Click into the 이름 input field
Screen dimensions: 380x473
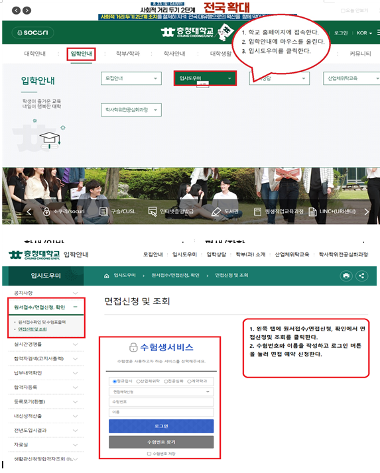point(161,412)
